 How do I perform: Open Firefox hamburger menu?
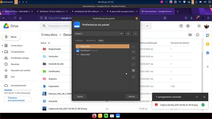point(208,18)
